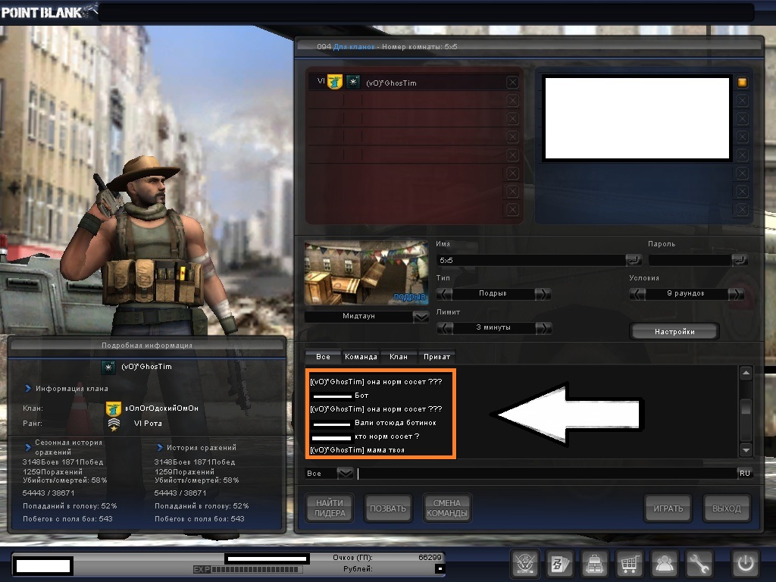The height and width of the screenshot is (582, 776).
Task: Open game options with wrench icon
Action: 699,564
